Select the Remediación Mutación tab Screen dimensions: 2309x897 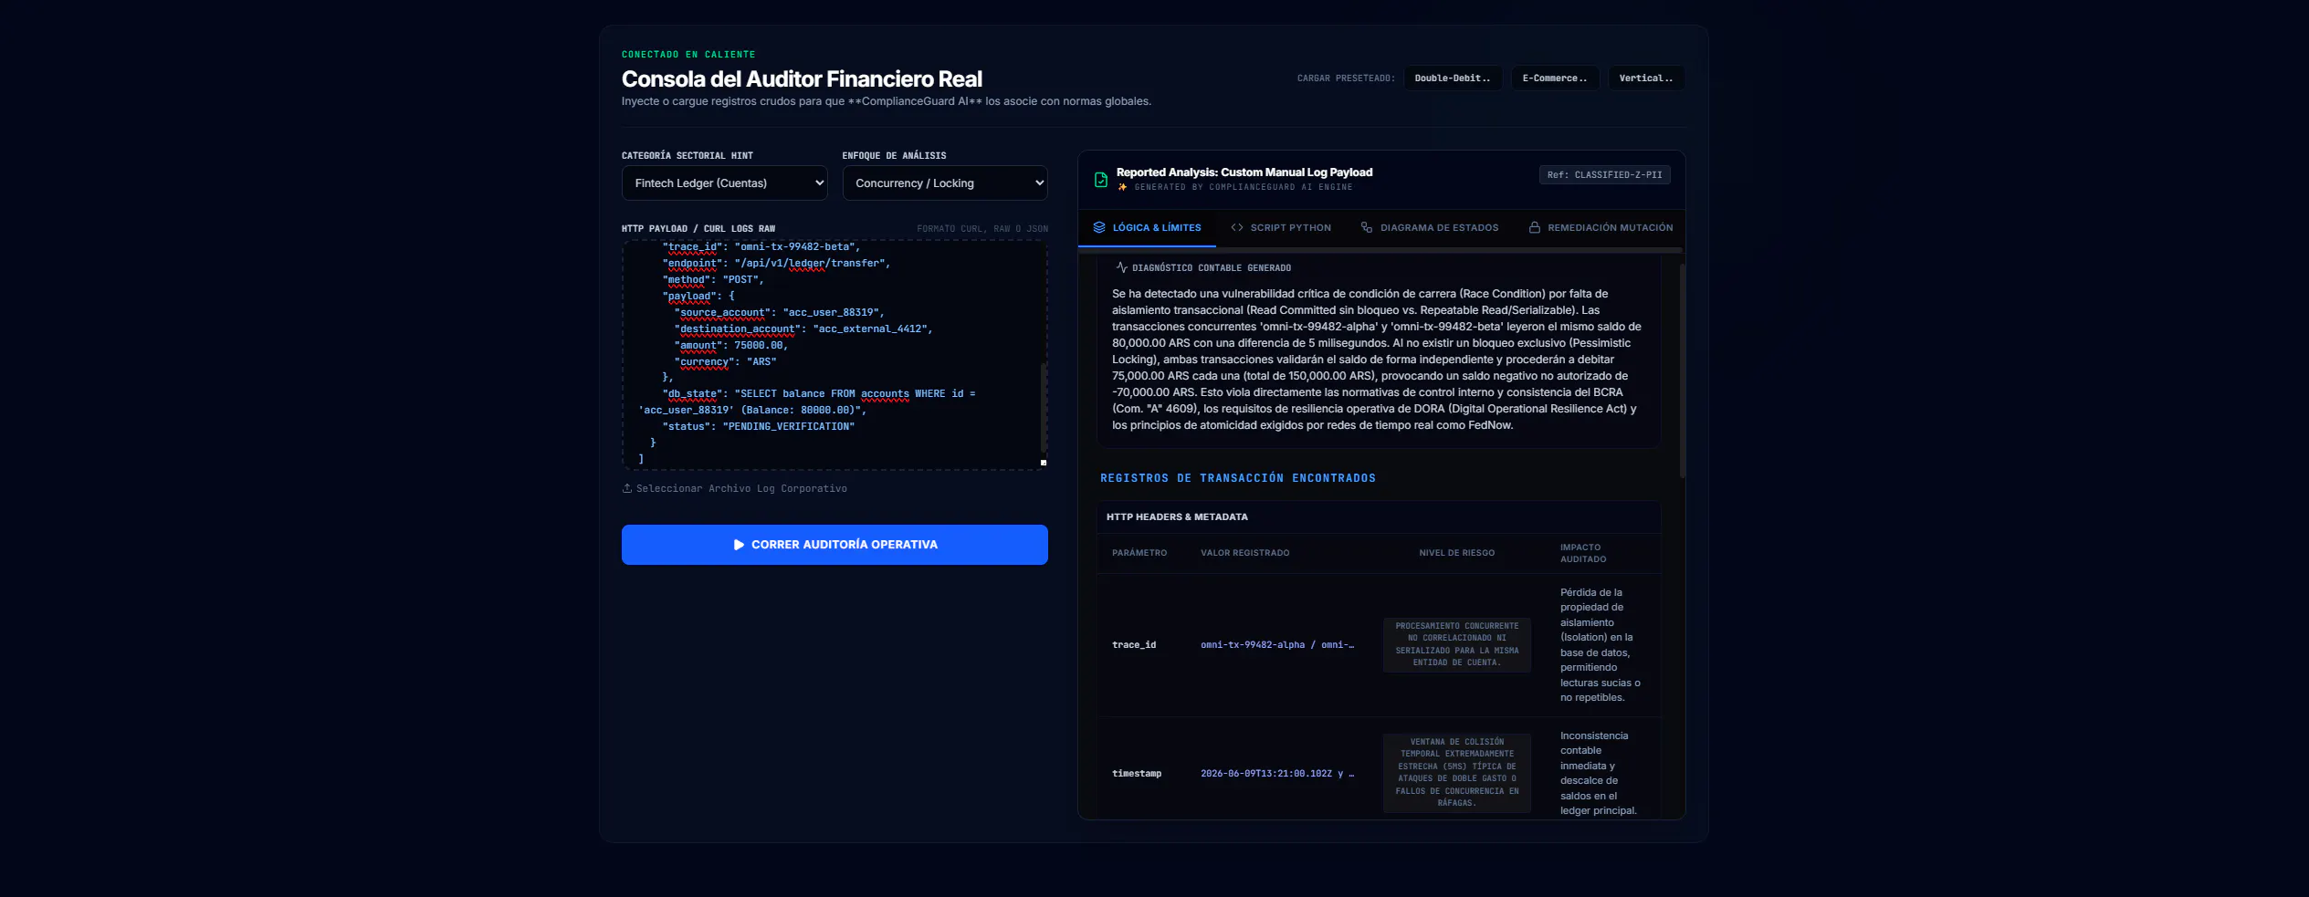pos(1601,227)
